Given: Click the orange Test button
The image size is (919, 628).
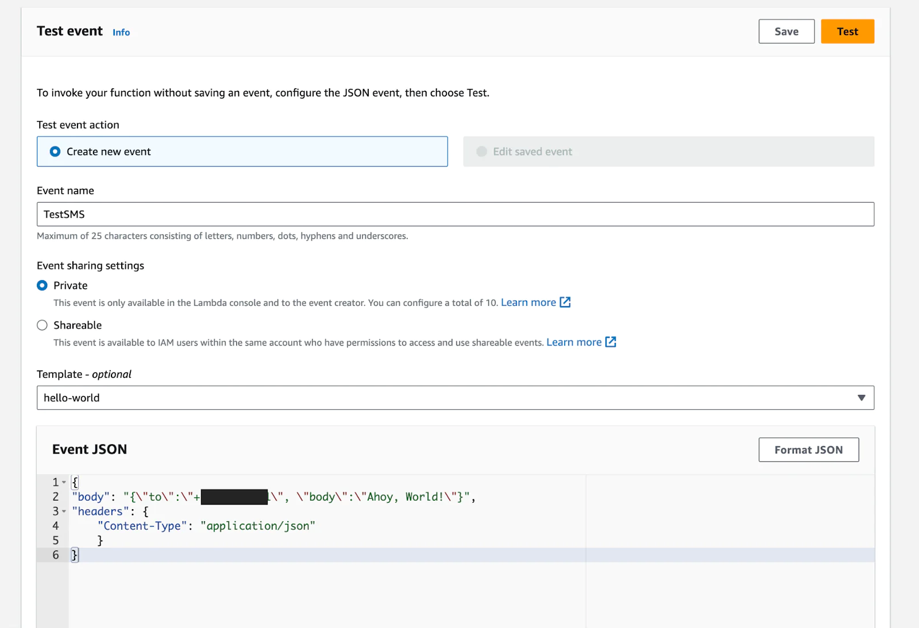Looking at the screenshot, I should click(847, 32).
